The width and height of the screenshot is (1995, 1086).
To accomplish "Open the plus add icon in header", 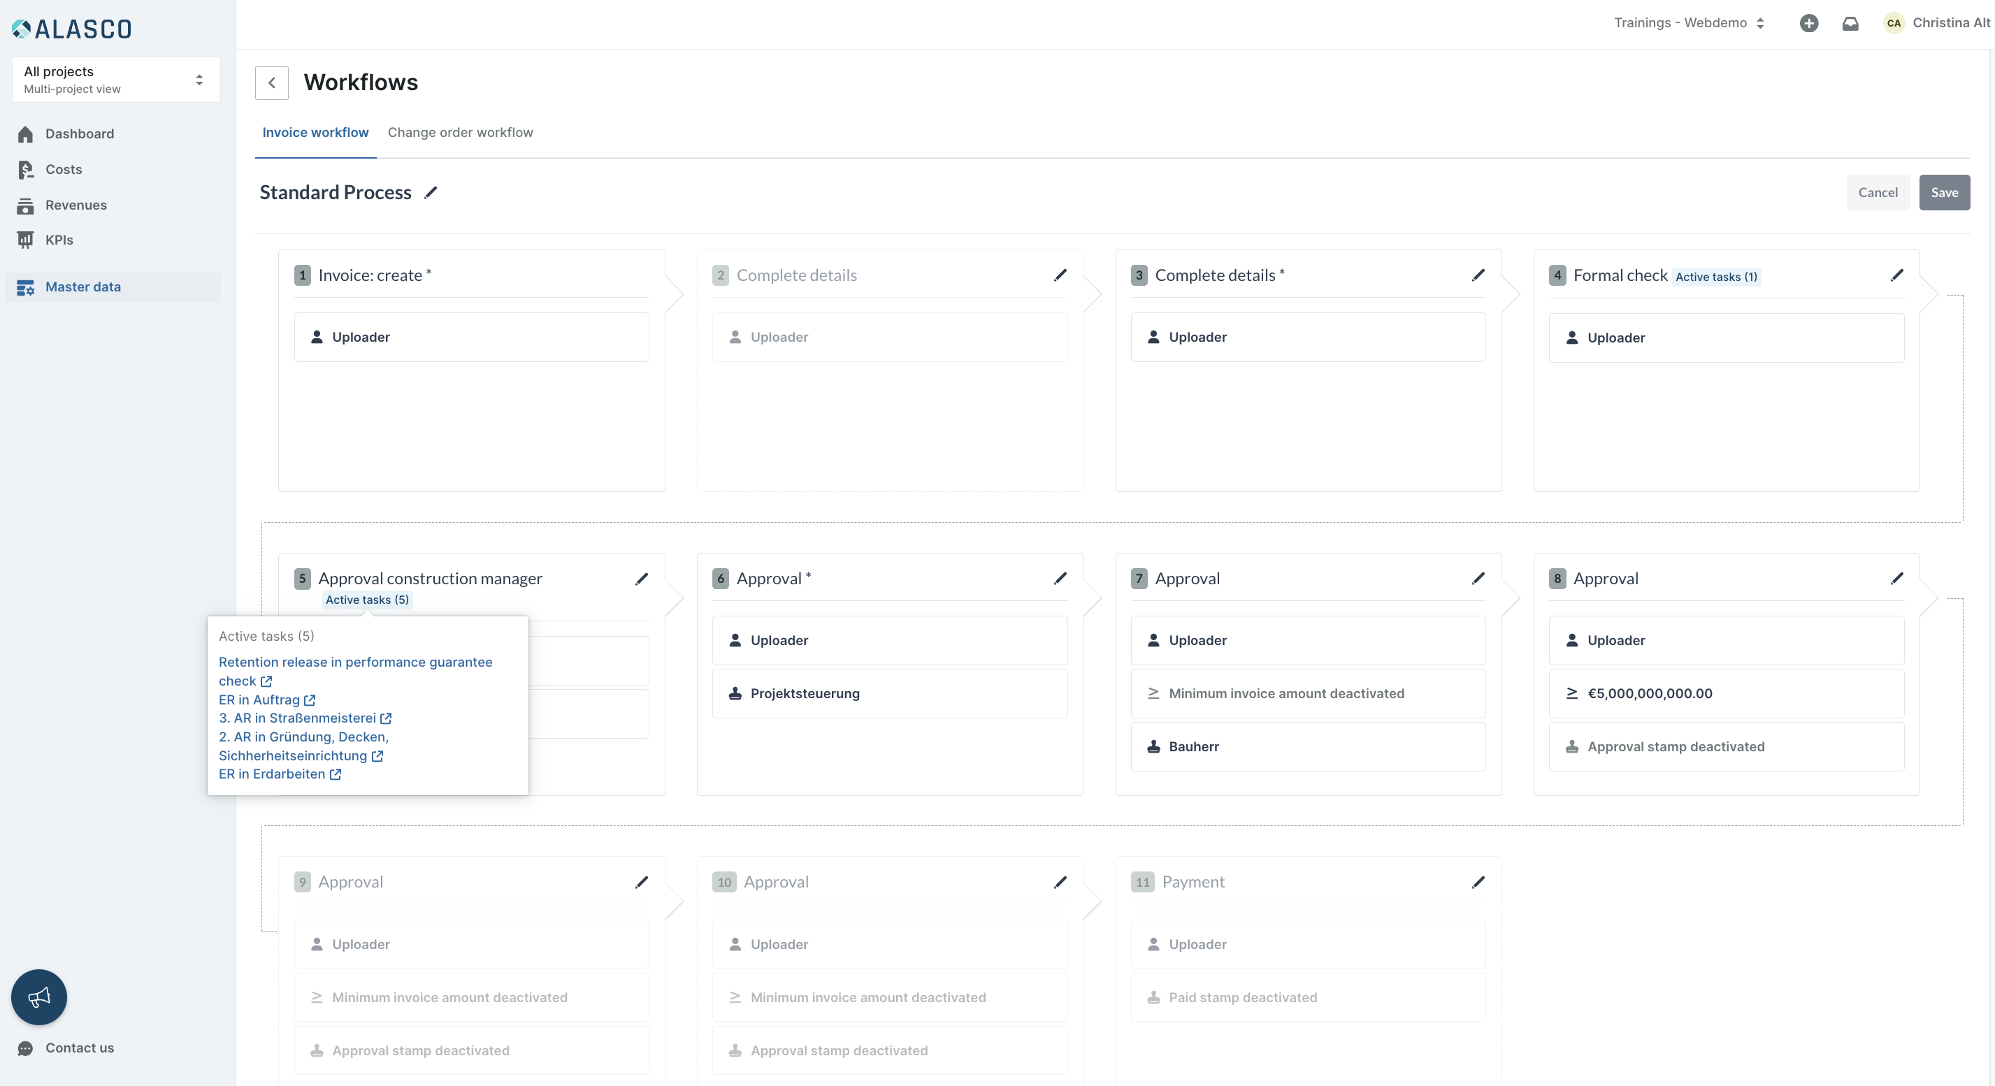I will click(1808, 23).
